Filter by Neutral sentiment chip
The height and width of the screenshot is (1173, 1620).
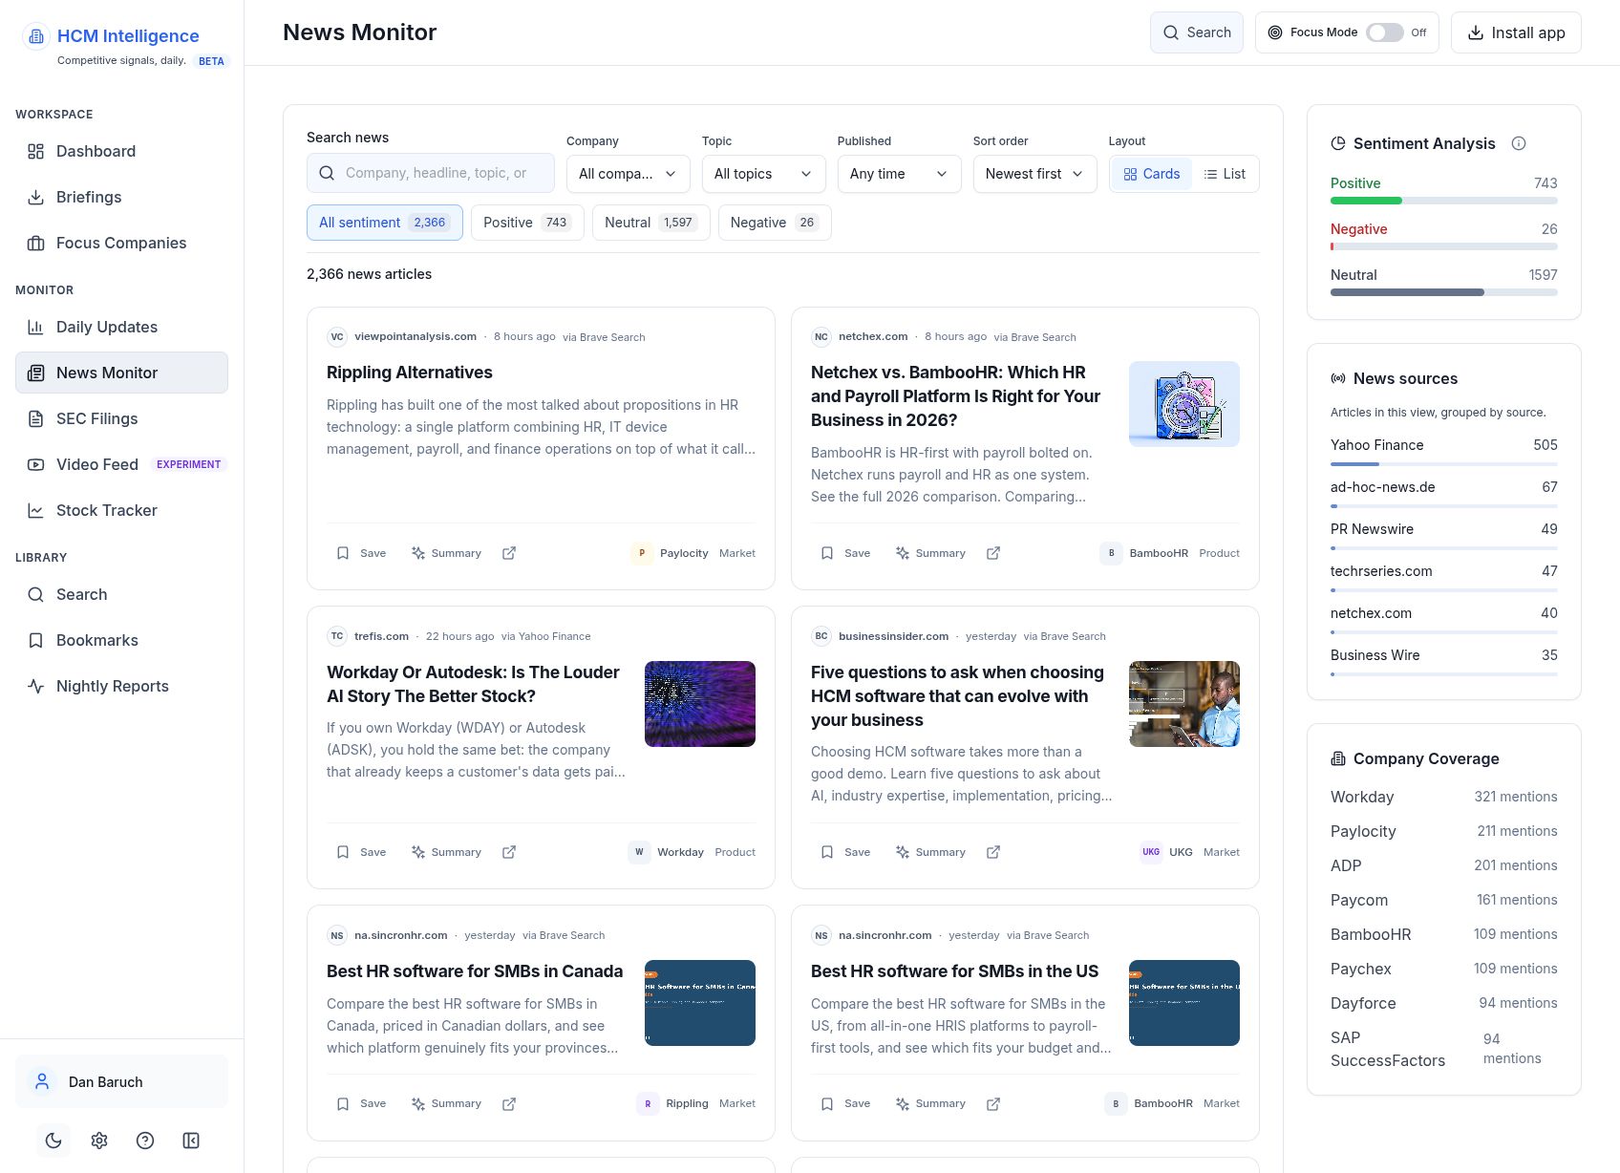[650, 223]
